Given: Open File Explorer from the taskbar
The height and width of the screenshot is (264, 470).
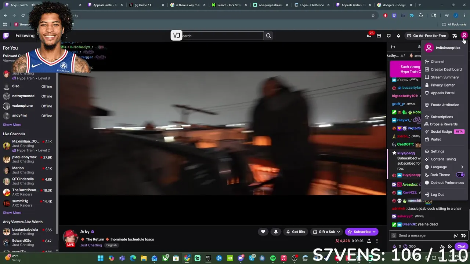Looking at the screenshot, I should pos(144,258).
